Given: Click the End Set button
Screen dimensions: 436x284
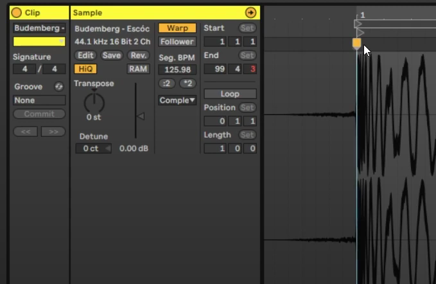Looking at the screenshot, I should (247, 55).
